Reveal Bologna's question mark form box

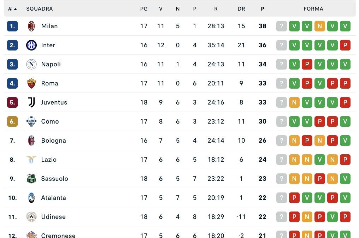(x=282, y=140)
